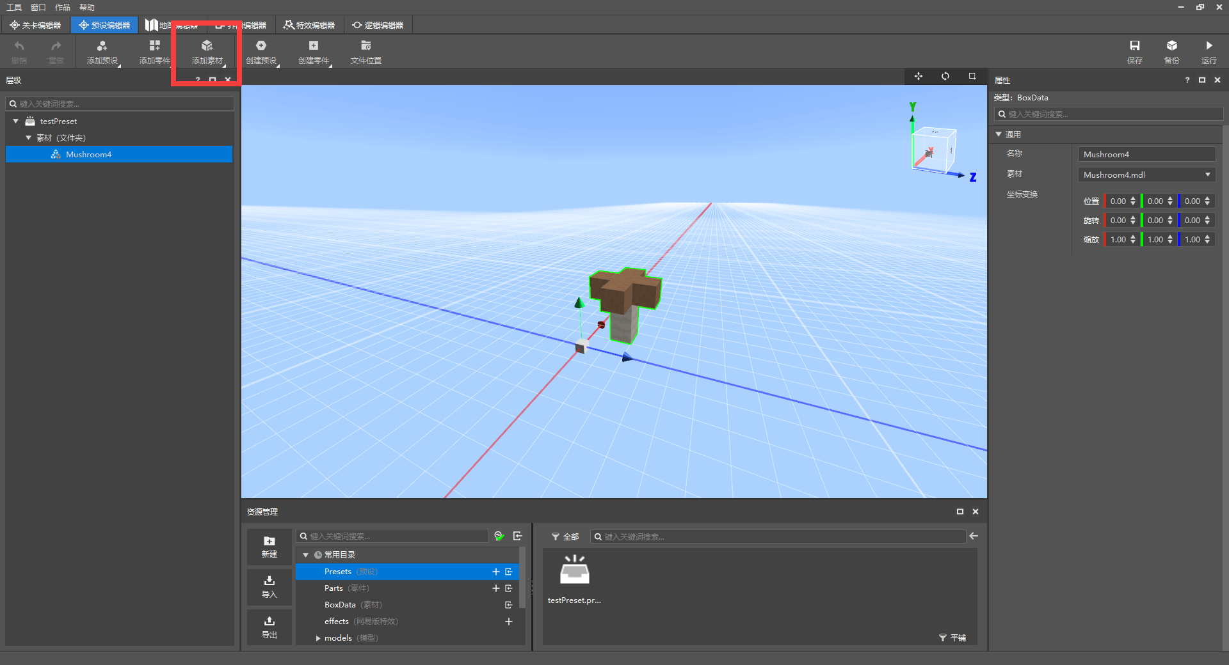
Task: Open help in 属性 panel header
Action: tap(1187, 80)
